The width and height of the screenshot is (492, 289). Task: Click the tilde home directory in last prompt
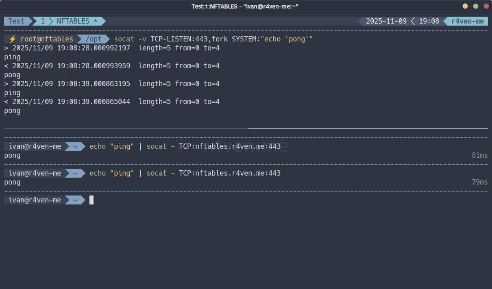tap(75, 200)
